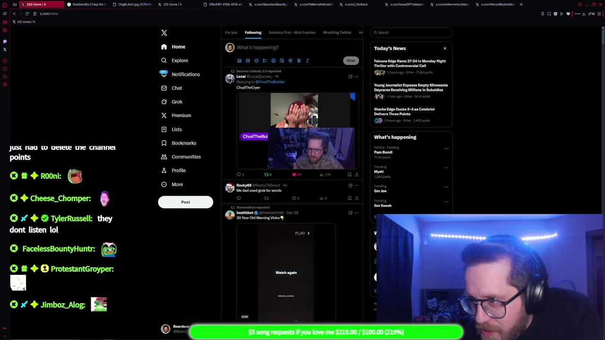Open Communities in the sidebar
The width and height of the screenshot is (605, 340).
(x=181, y=157)
